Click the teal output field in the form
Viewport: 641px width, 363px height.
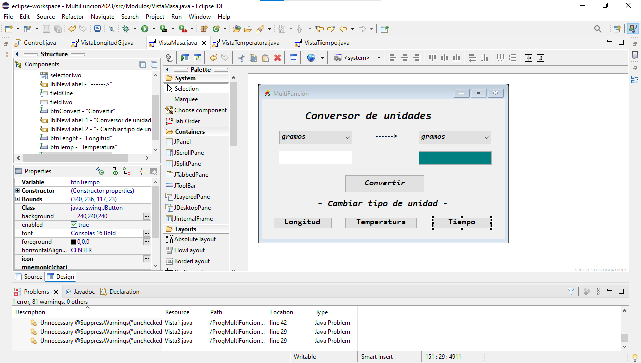455,158
